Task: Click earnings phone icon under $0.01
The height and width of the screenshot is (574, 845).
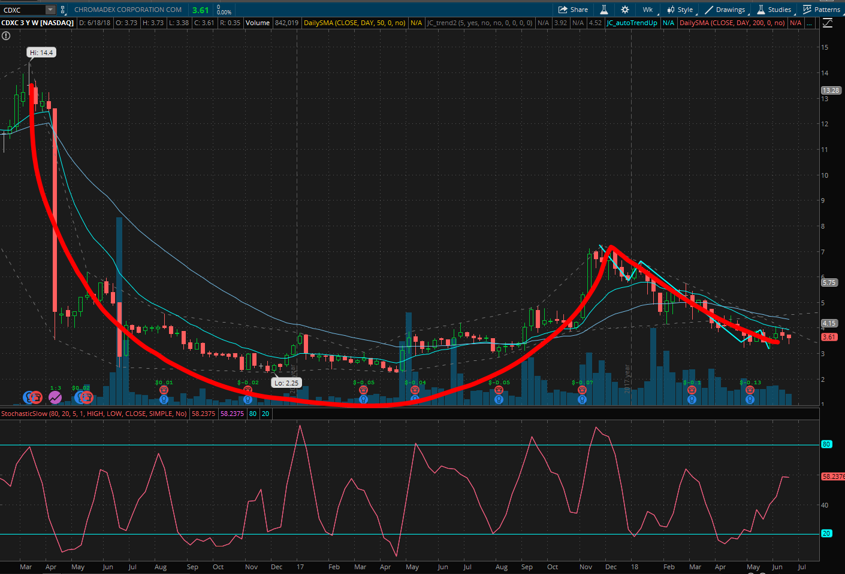Action: coord(164,390)
